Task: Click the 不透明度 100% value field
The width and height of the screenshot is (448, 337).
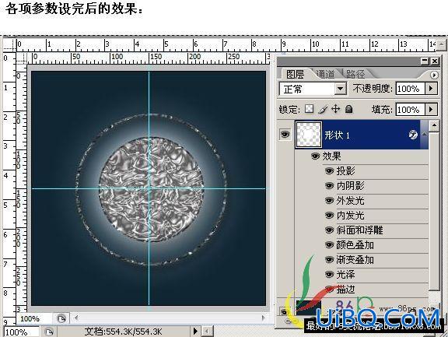Action: click(411, 89)
